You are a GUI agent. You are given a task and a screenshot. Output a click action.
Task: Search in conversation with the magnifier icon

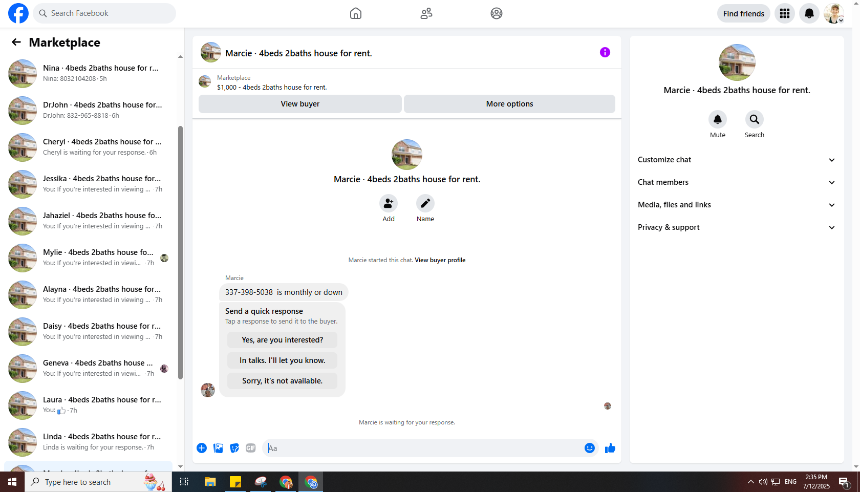coord(755,119)
